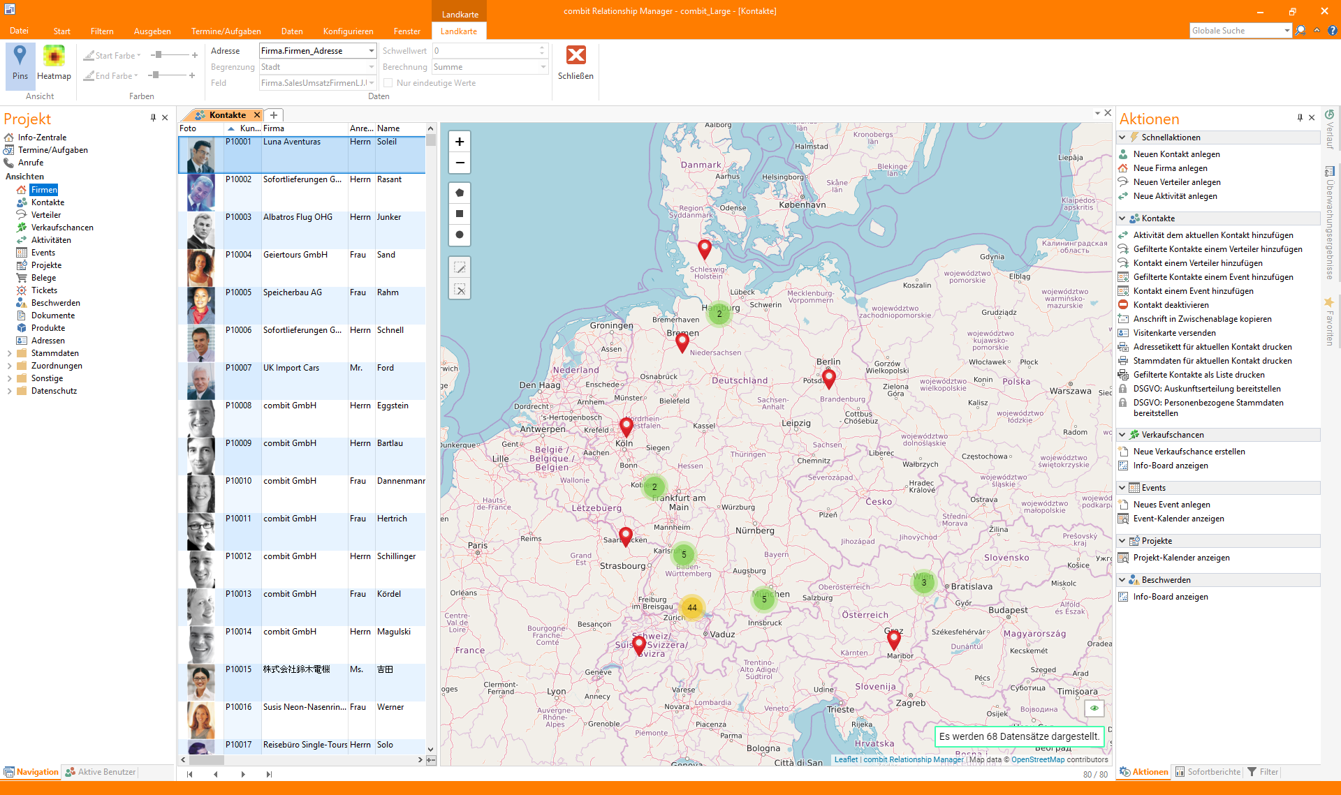This screenshot has width=1341, height=795.
Task: Select the circle drawing tool on map
Action: (x=460, y=235)
